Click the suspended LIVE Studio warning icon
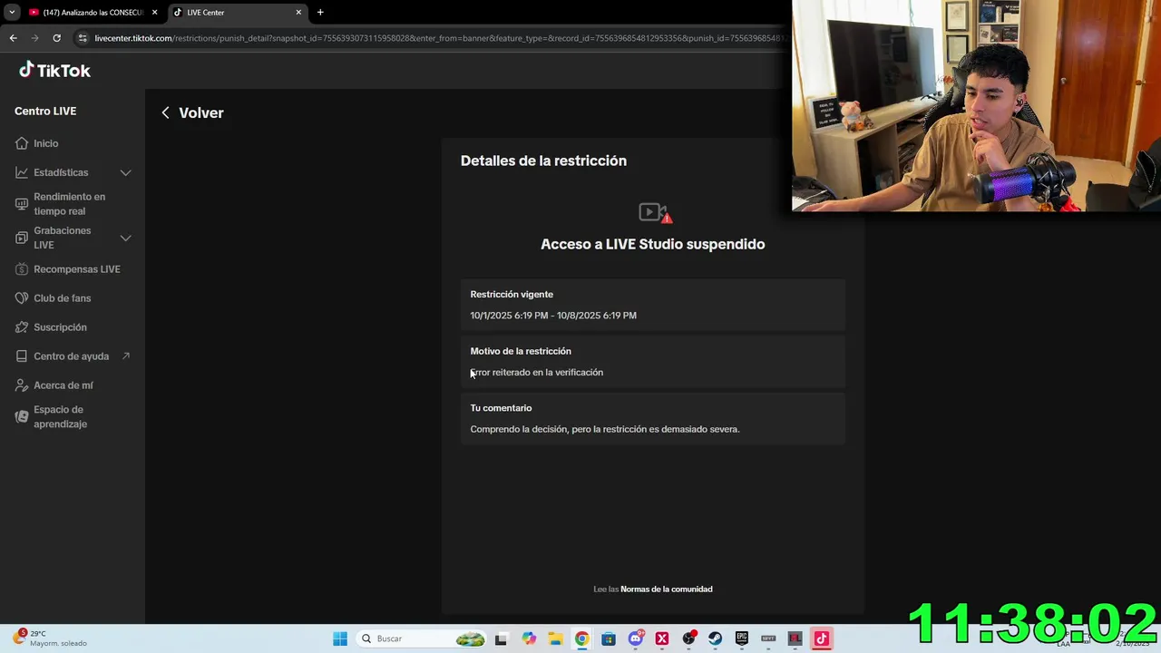1161x653 pixels. point(655,213)
